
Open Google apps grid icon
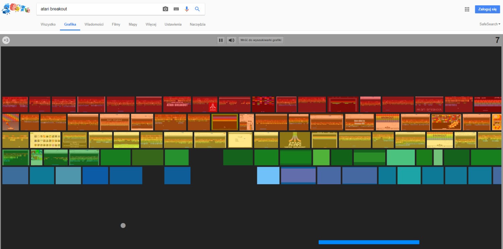(467, 9)
